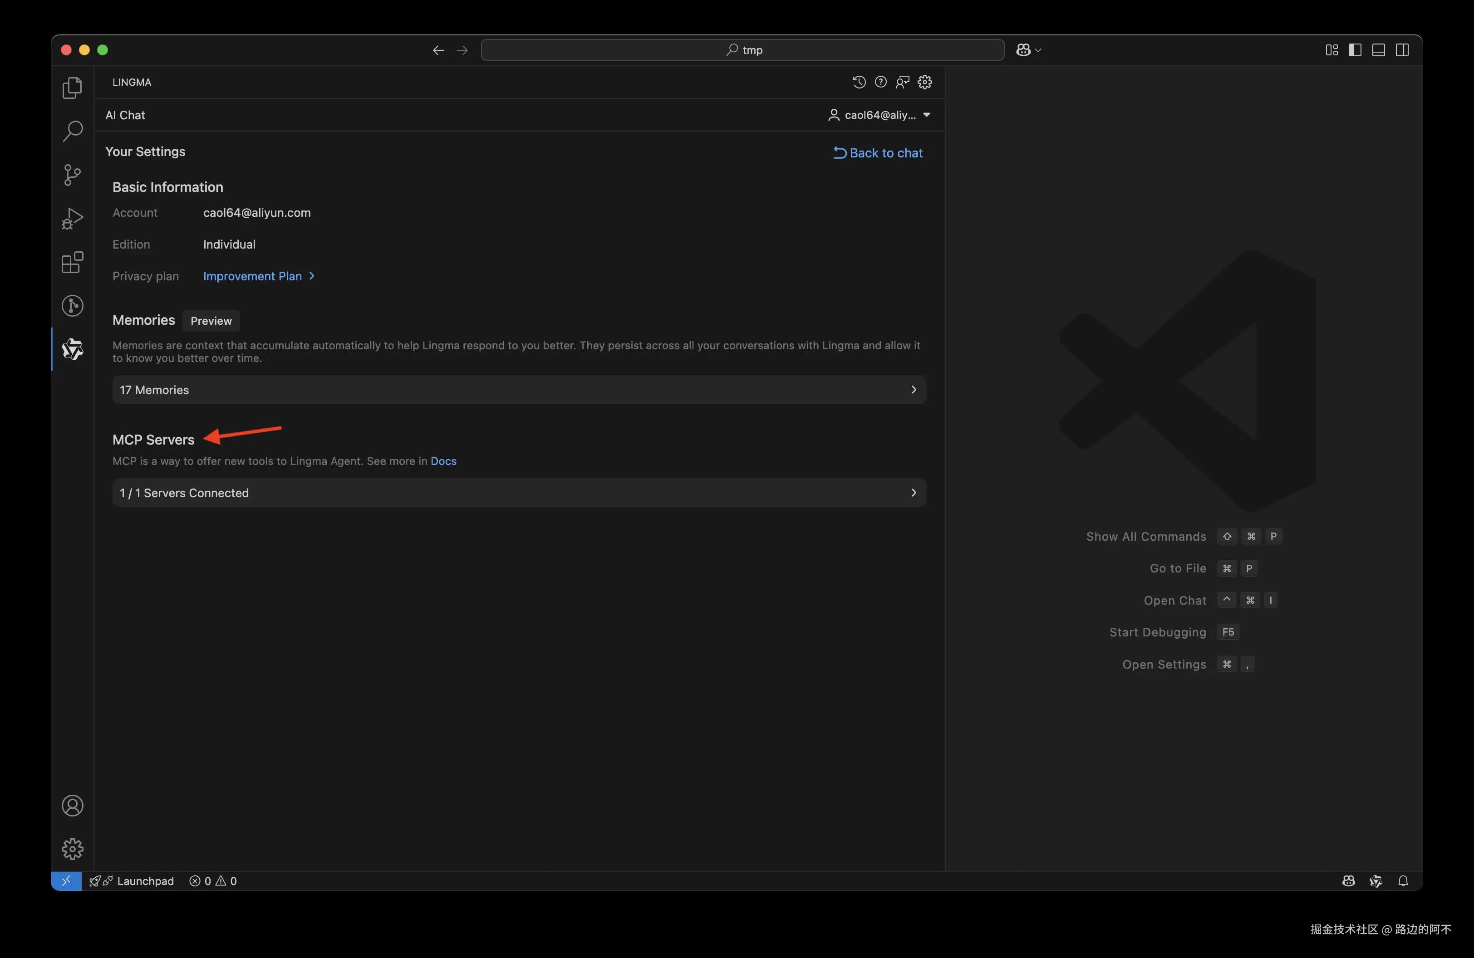The image size is (1474, 958).
Task: Expand 1 / 1 Servers Connected row
Action: 519,493
